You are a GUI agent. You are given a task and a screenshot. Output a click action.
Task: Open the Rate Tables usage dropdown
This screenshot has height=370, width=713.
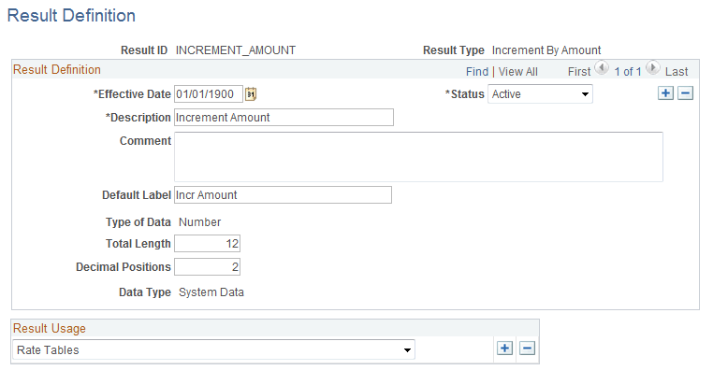point(213,349)
